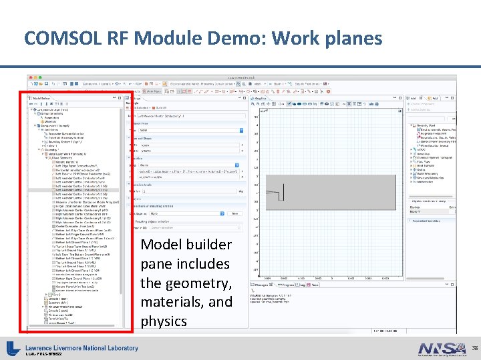Select Center Conductor Union tree item
The height and width of the screenshot is (360, 481).
coord(73,226)
